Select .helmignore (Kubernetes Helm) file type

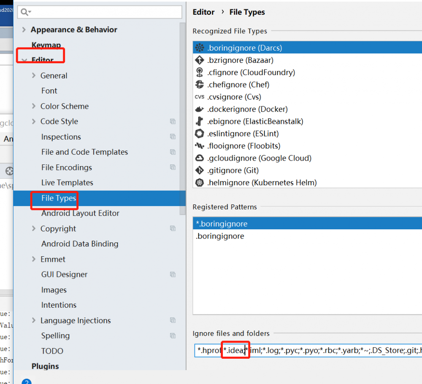click(x=307, y=183)
